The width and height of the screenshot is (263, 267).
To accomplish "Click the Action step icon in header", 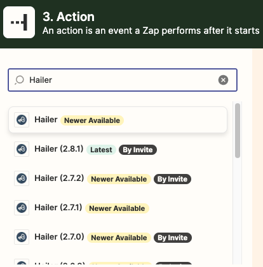I will 19,22.
